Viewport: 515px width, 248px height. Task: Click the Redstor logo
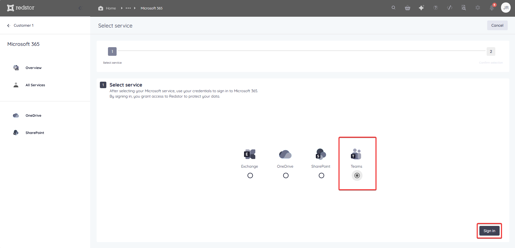(x=21, y=8)
